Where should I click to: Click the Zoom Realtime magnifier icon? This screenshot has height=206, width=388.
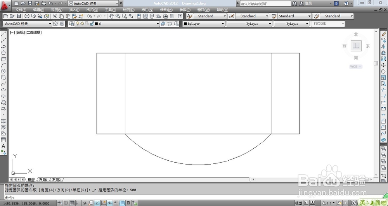[118, 16]
